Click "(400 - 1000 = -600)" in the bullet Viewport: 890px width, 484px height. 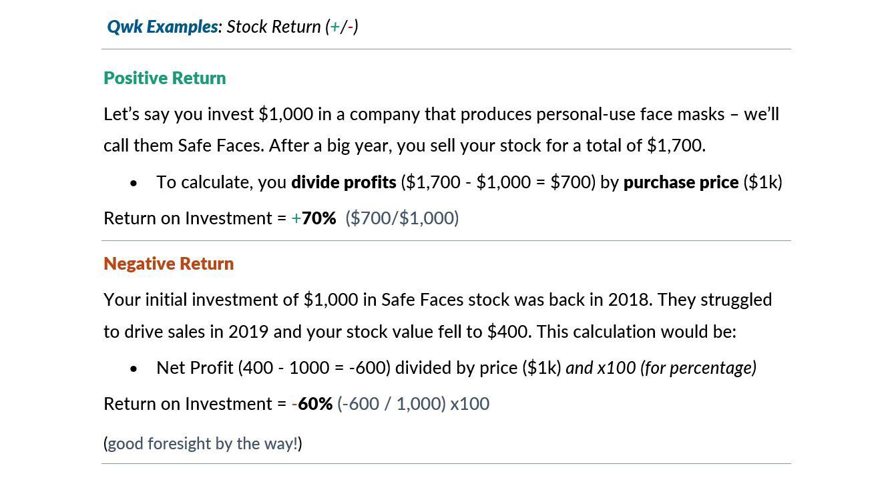click(x=314, y=368)
